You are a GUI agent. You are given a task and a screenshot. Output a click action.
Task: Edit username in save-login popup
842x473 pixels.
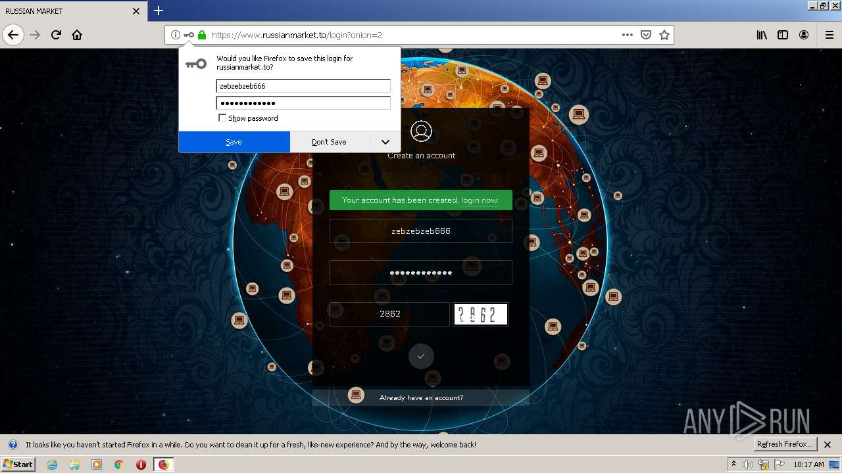click(303, 86)
